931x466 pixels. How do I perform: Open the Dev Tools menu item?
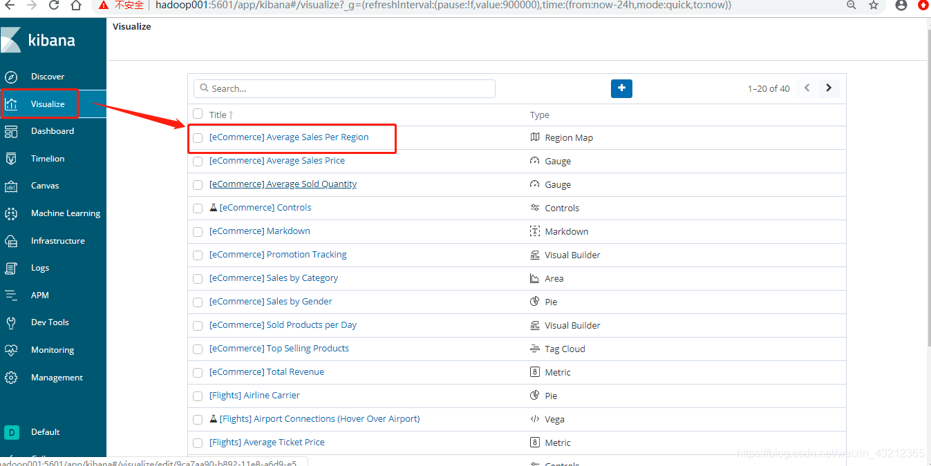(x=50, y=322)
